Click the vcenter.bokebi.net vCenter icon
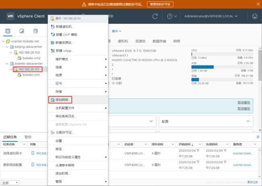This screenshot has width=262, height=186. [8, 41]
